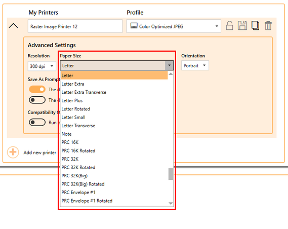Click the Paper Size Letter combo box
The image size is (288, 229).
point(117,65)
